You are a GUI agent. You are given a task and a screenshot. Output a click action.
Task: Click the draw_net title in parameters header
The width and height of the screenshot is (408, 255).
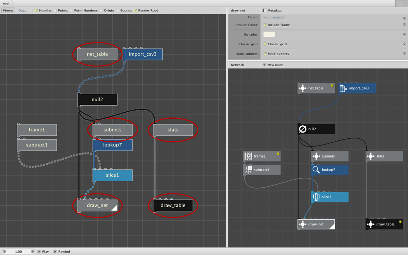(238, 11)
